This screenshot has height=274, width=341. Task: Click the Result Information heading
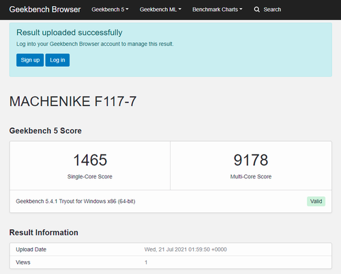coord(44,232)
